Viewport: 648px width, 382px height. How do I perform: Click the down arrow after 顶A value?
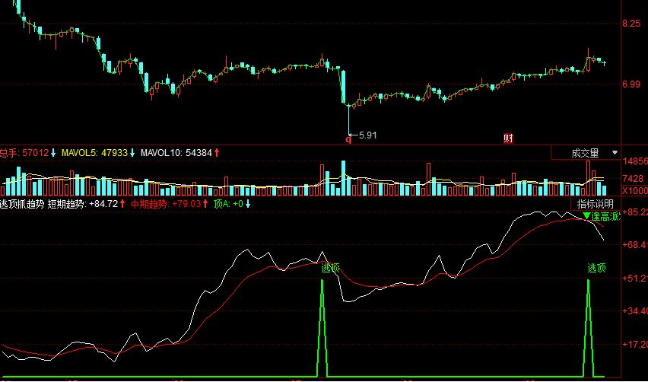[x=248, y=204]
